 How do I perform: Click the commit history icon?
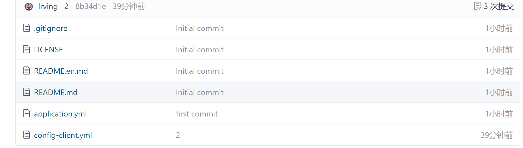[x=477, y=6]
